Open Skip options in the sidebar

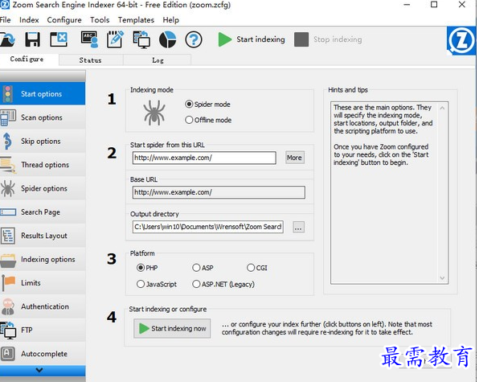tap(43, 141)
